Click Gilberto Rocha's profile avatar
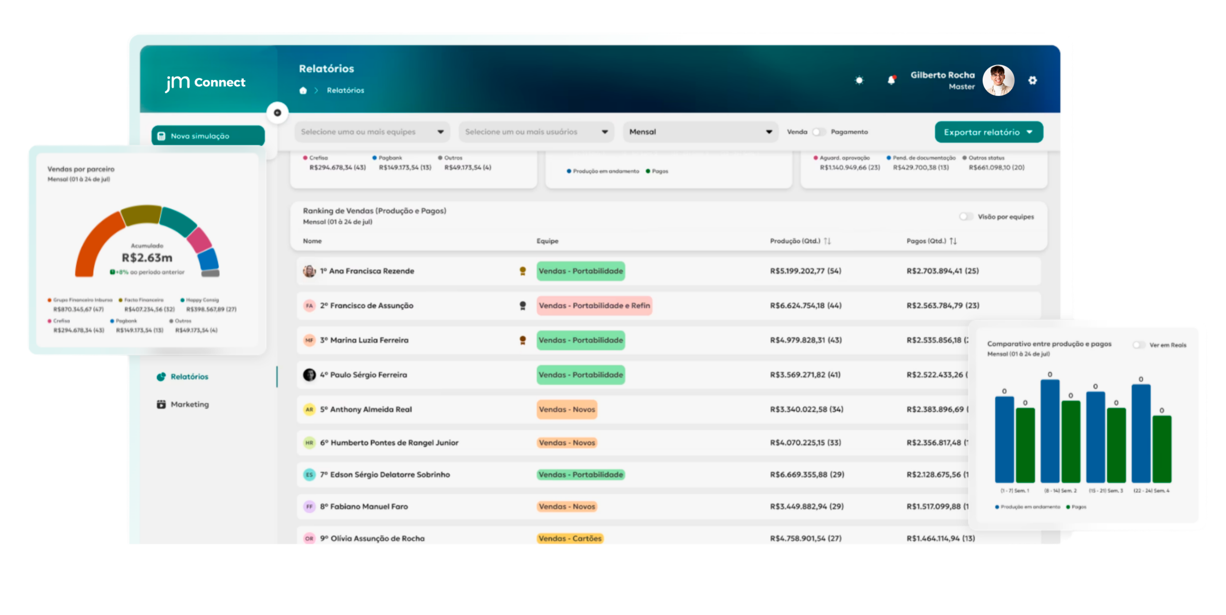This screenshot has width=1226, height=615. pyautogui.click(x=998, y=80)
